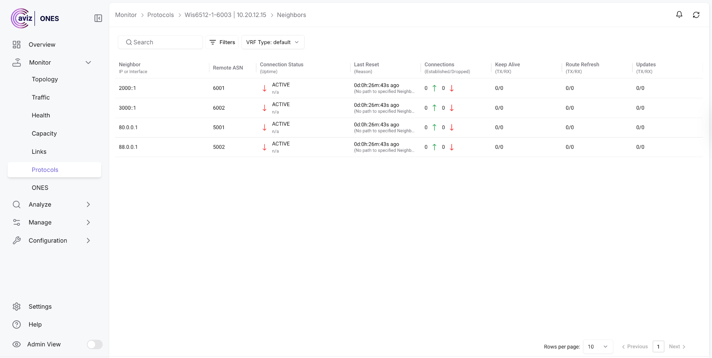This screenshot has height=358, width=712.
Task: Open the Topology page
Action: point(45,79)
